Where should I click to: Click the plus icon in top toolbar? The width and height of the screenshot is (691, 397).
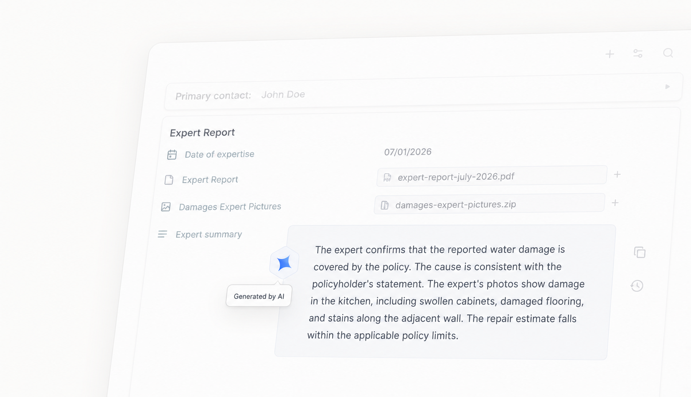tap(610, 54)
